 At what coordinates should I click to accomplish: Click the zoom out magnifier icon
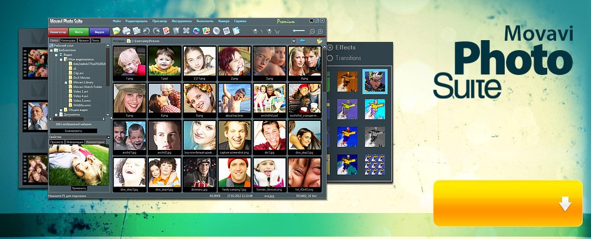[312, 32]
